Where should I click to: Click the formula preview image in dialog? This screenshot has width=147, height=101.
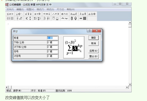74,47
